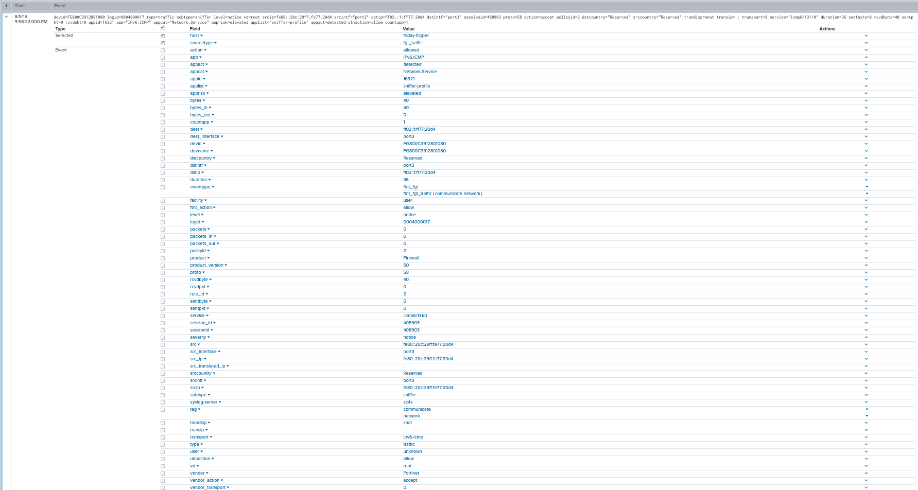918x490 pixels.
Task: Open the Actions chevron for the trandisp row
Action: 866,423
